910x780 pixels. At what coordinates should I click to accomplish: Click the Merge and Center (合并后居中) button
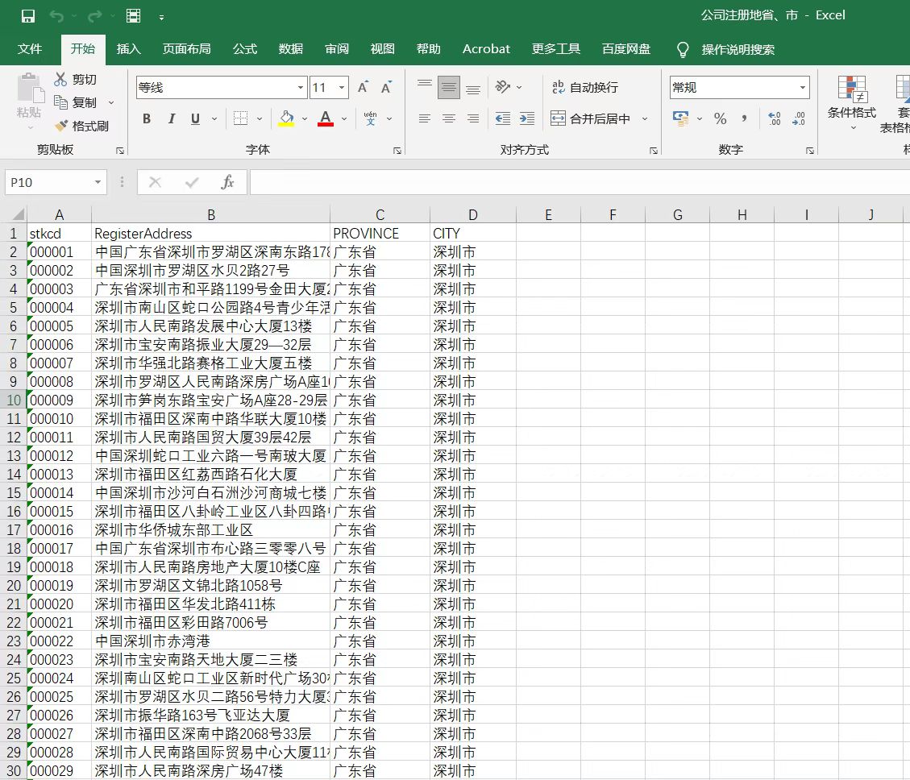click(x=591, y=118)
